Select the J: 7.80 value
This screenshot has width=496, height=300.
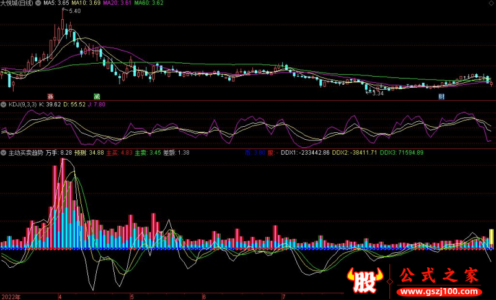pos(97,105)
